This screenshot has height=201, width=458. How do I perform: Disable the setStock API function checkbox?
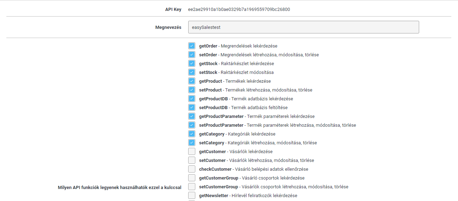pyautogui.click(x=192, y=72)
